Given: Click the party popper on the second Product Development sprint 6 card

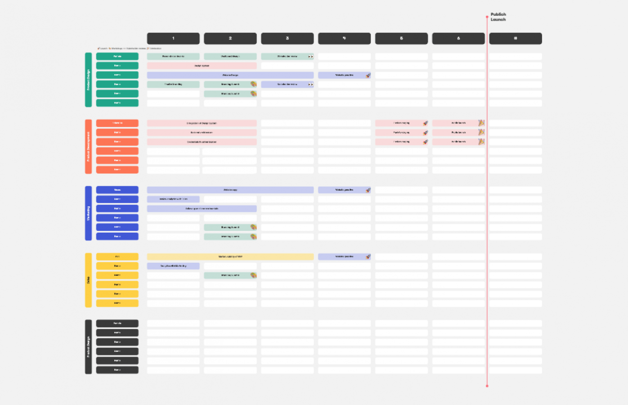Looking at the screenshot, I should coord(481,132).
